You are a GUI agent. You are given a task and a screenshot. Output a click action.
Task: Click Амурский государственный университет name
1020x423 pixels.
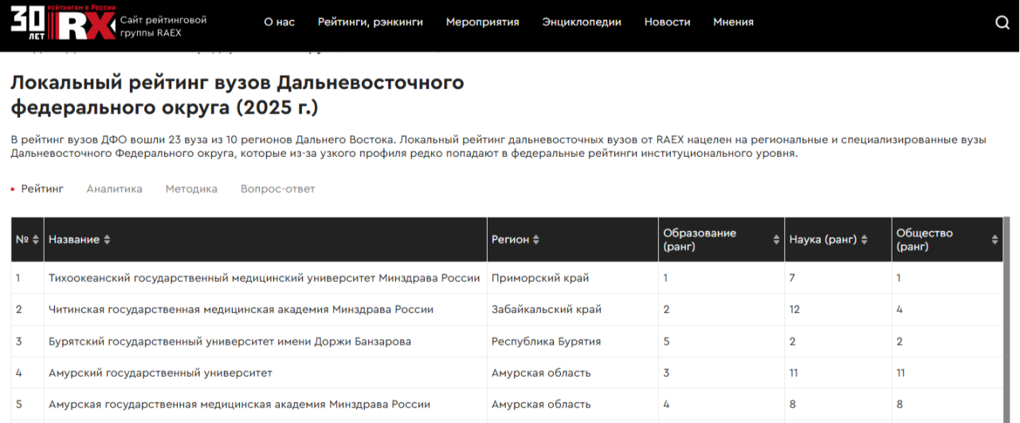160,373
